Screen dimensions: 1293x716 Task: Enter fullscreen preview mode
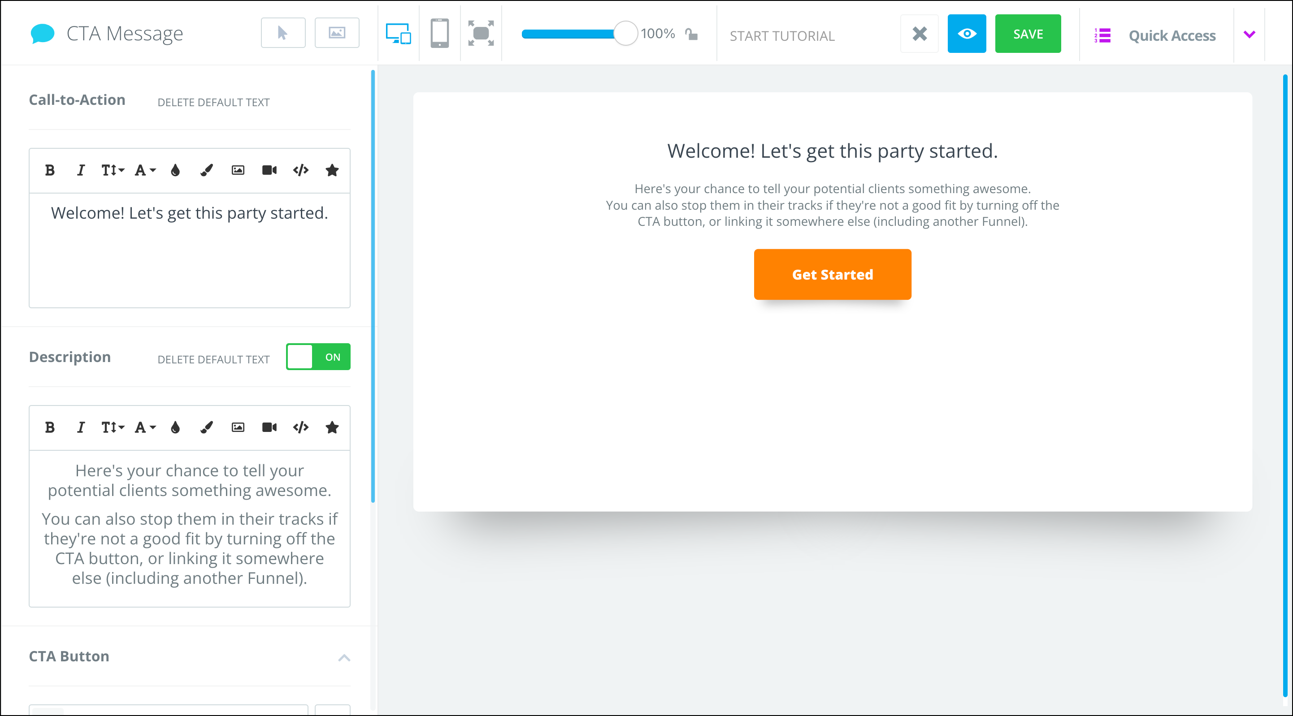(x=481, y=33)
